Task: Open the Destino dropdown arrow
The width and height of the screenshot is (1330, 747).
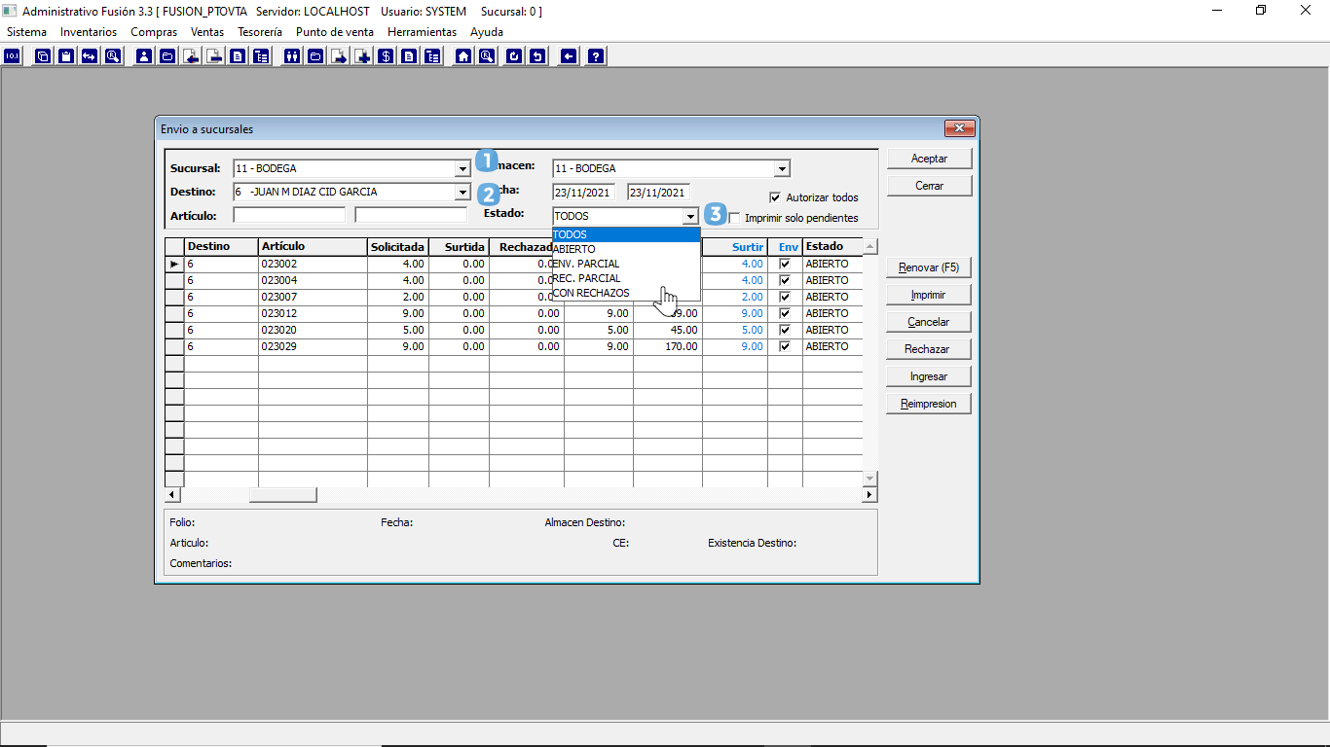Action: (x=462, y=193)
